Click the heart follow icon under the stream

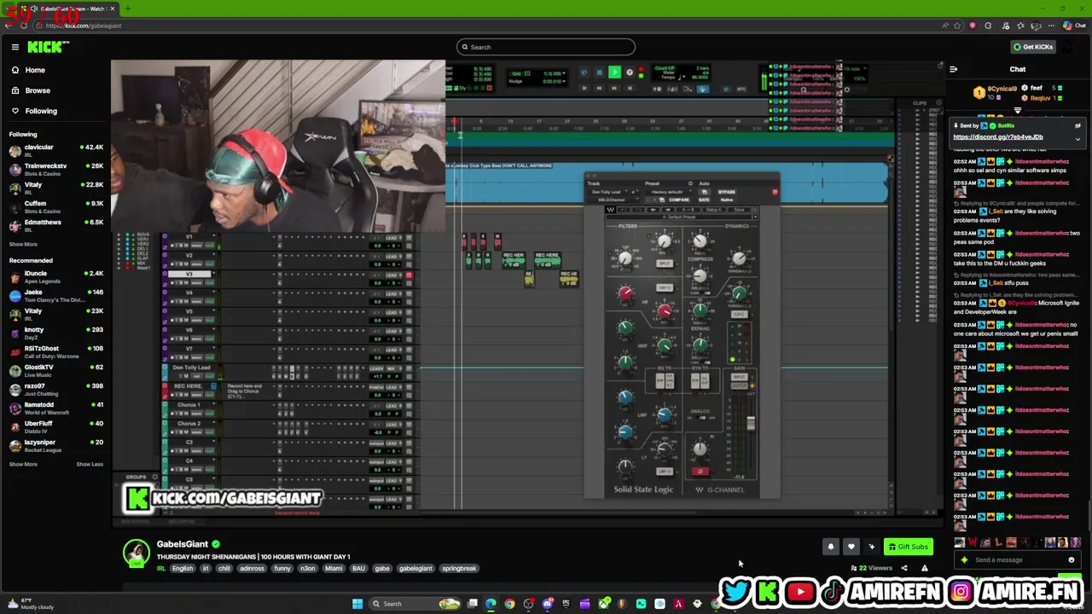click(x=851, y=547)
